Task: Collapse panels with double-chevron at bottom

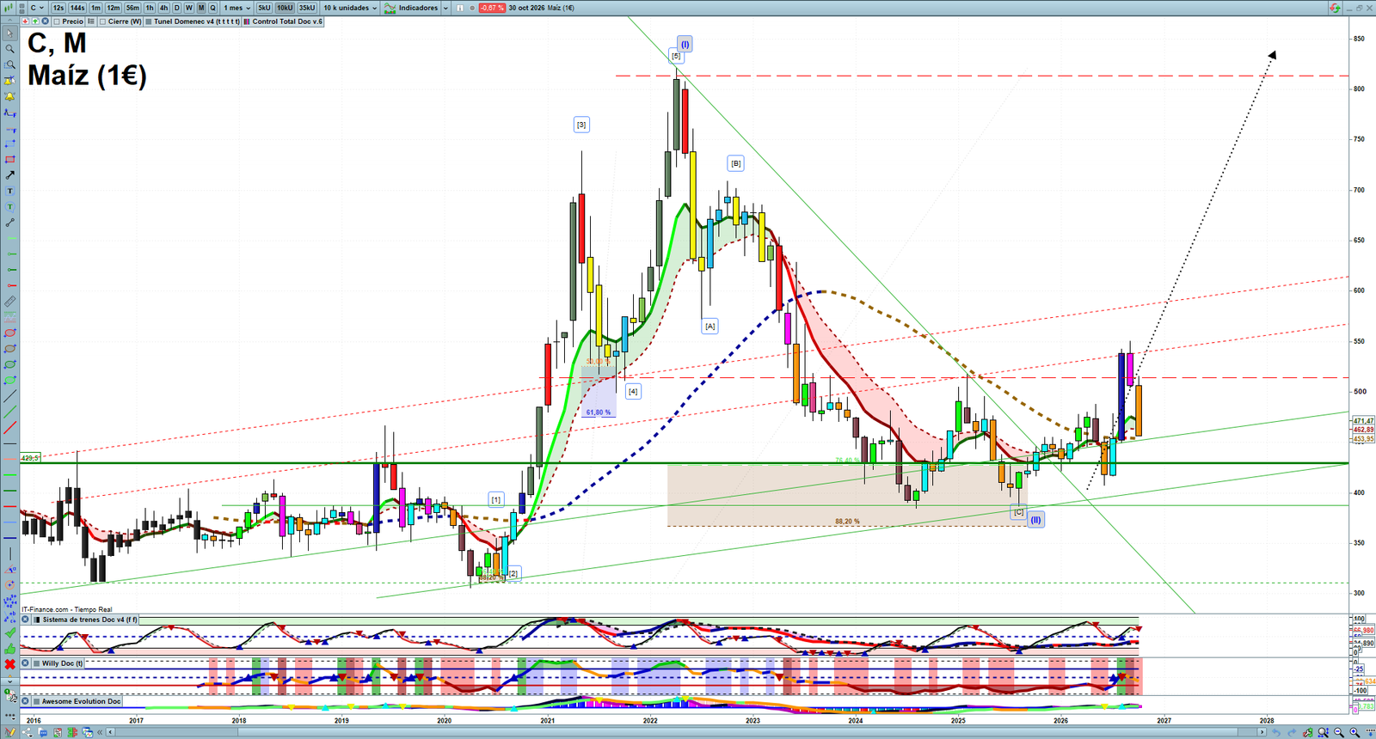Action: (100, 733)
